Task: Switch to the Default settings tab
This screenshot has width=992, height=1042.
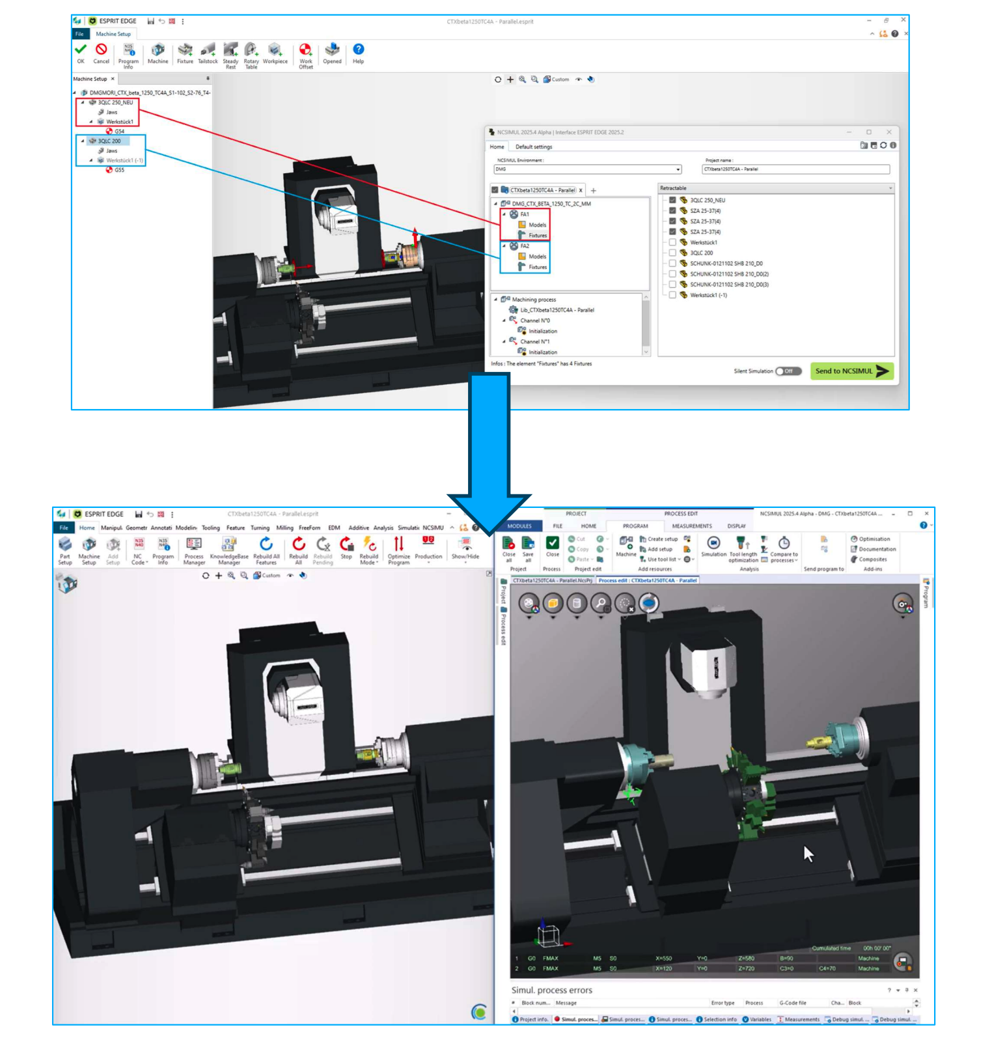Action: tap(533, 147)
